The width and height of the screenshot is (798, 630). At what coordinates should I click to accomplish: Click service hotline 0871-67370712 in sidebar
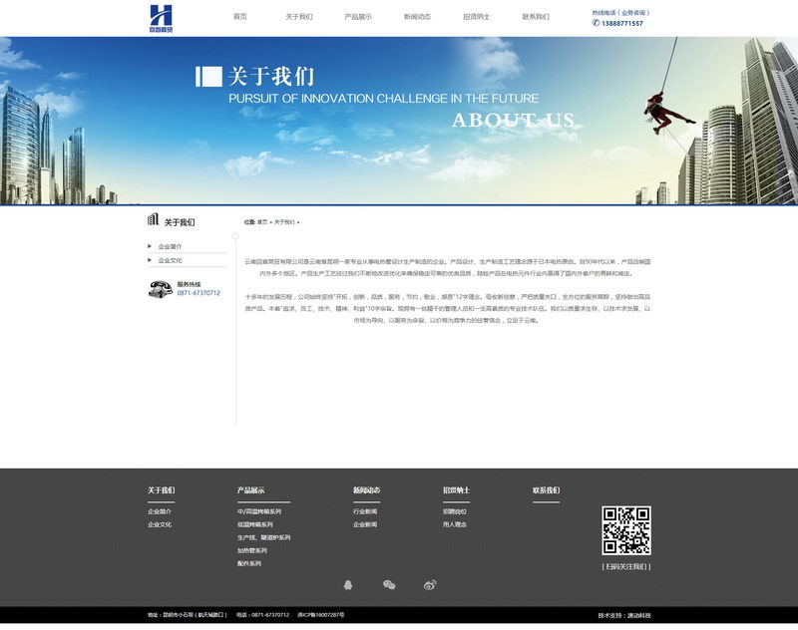coord(199,293)
